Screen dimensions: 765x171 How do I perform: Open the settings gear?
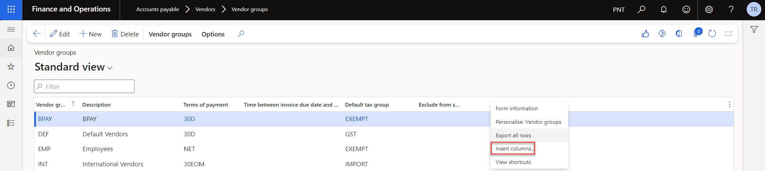point(709,9)
